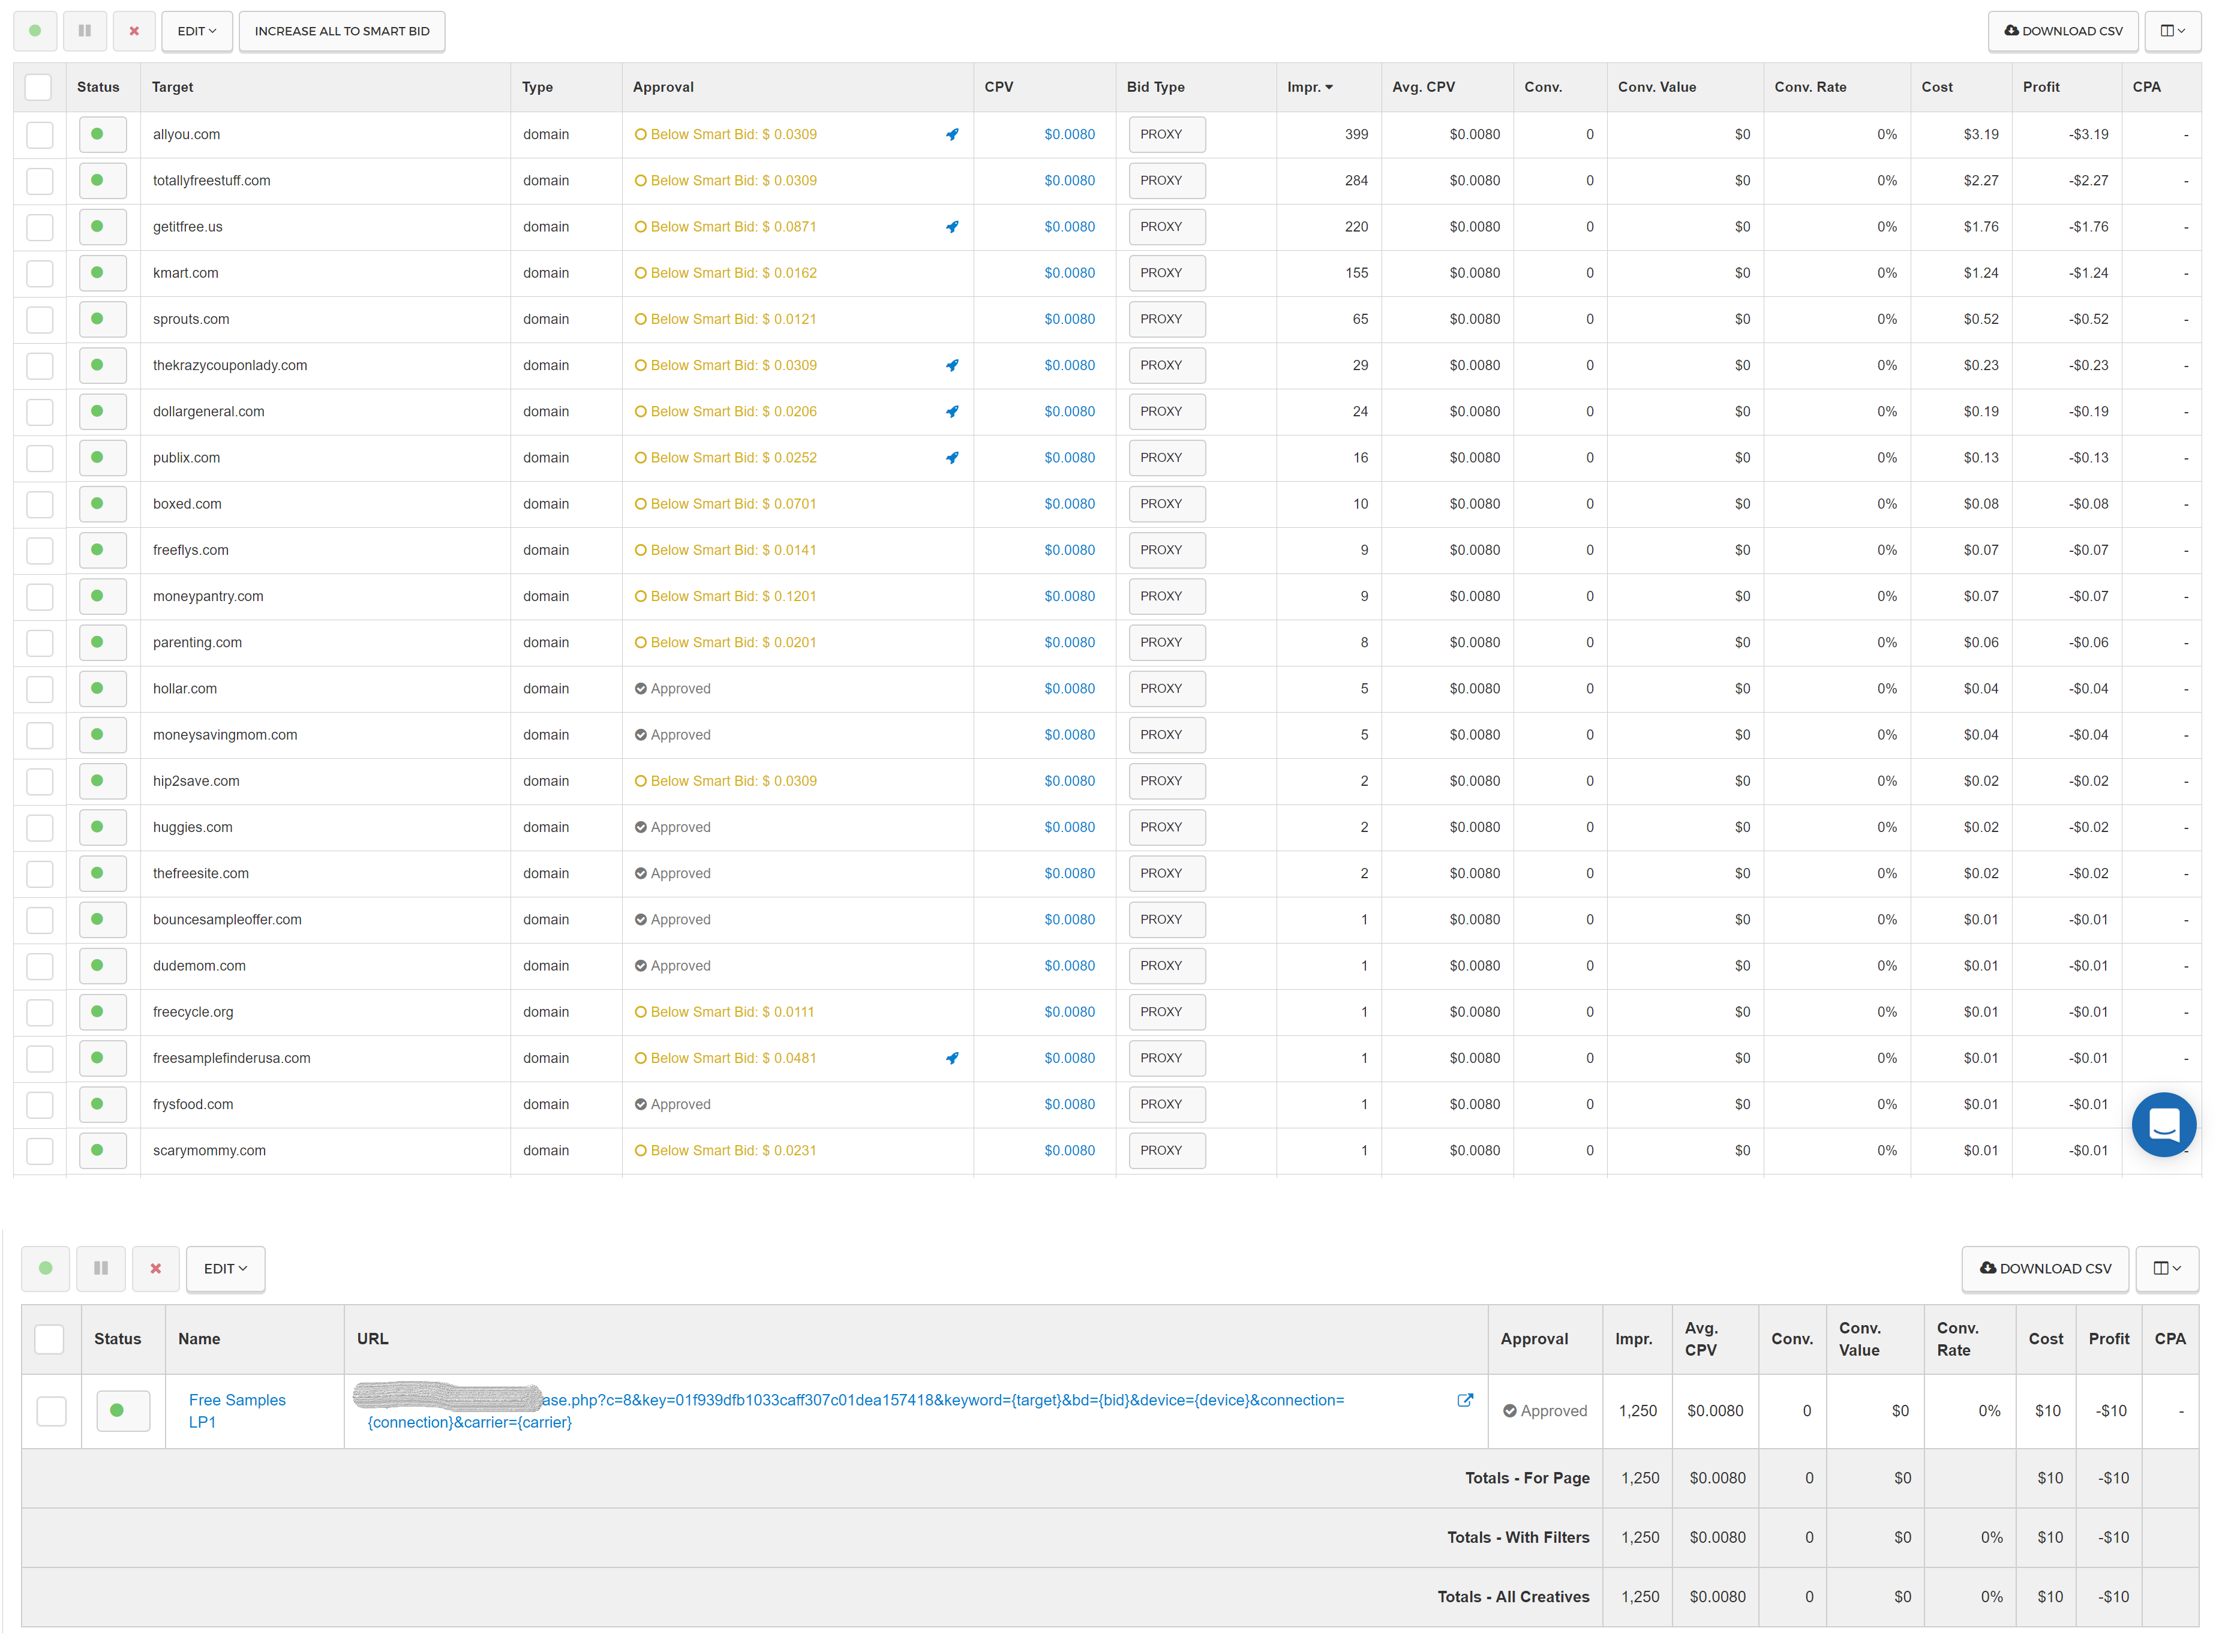Click the green activate button in creatives toolbar
Image resolution: width=2216 pixels, height=1652 pixels.
pos(46,1268)
